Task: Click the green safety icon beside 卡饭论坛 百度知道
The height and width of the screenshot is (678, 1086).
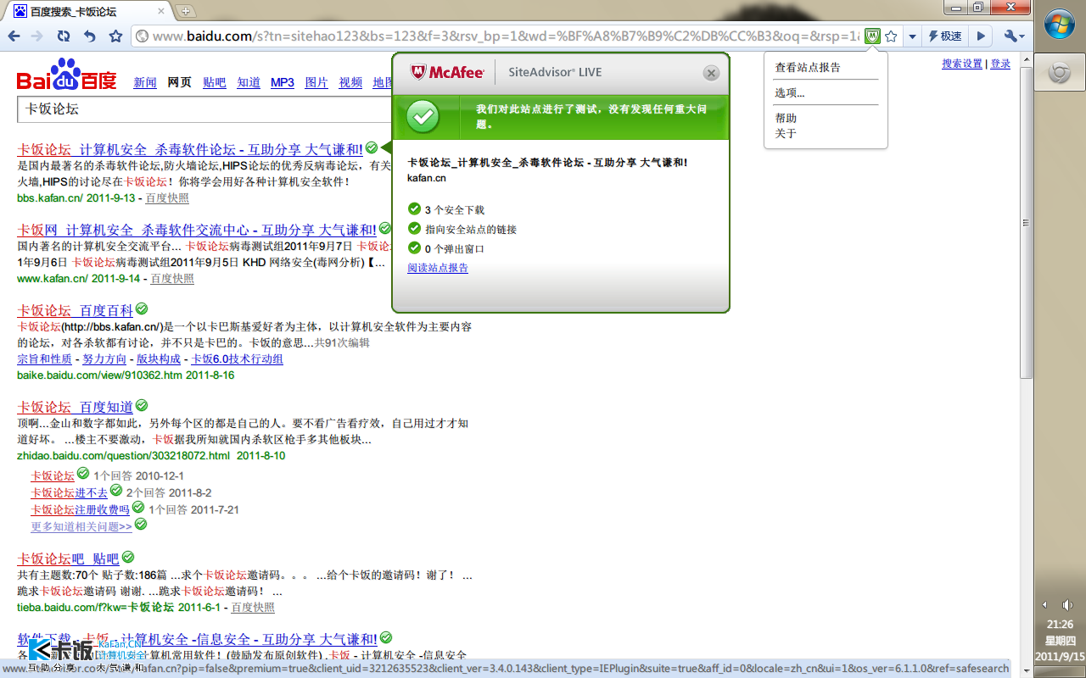Action: point(142,406)
